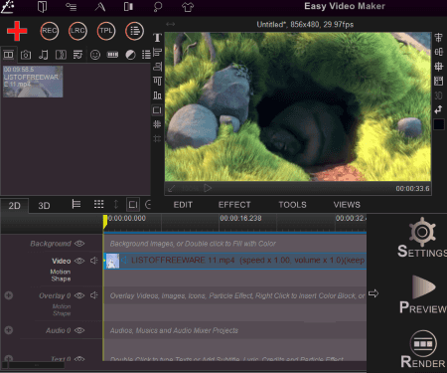Click the Shape label under Video track

(x=61, y=279)
